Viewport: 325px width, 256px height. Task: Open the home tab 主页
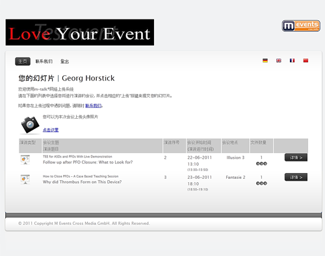pyautogui.click(x=23, y=62)
